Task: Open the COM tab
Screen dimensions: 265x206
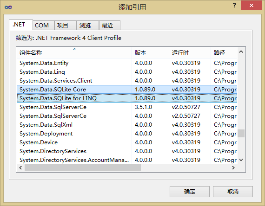Action: coord(43,26)
